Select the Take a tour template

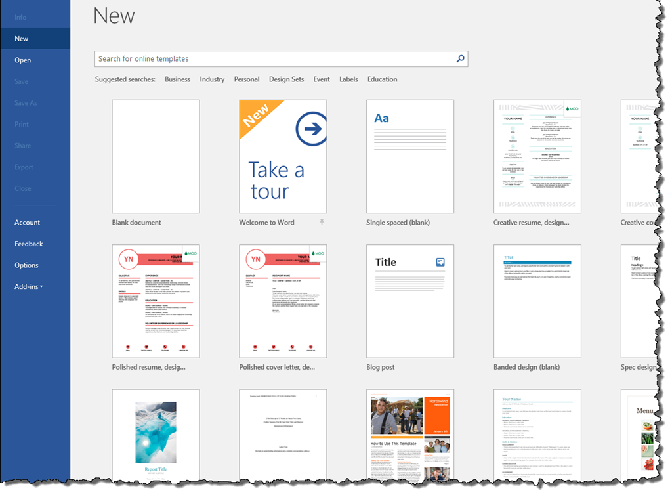[283, 156]
